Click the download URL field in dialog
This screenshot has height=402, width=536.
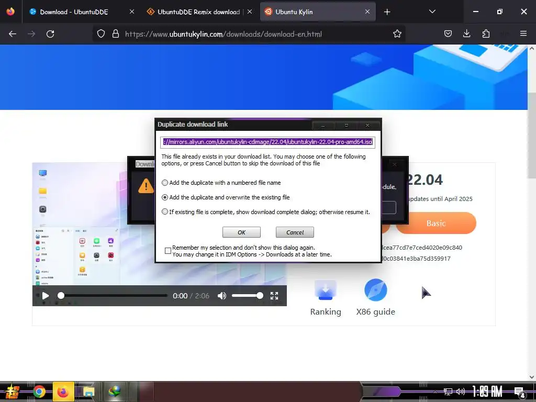pos(267,142)
